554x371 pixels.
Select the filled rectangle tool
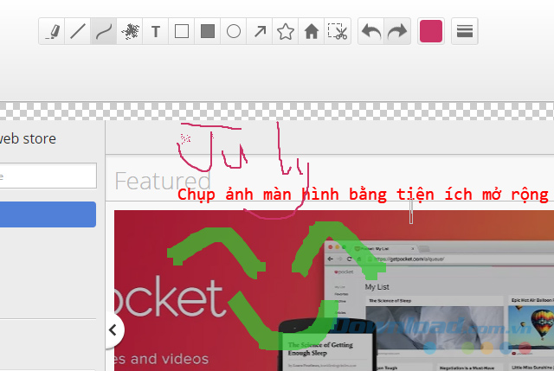(208, 31)
